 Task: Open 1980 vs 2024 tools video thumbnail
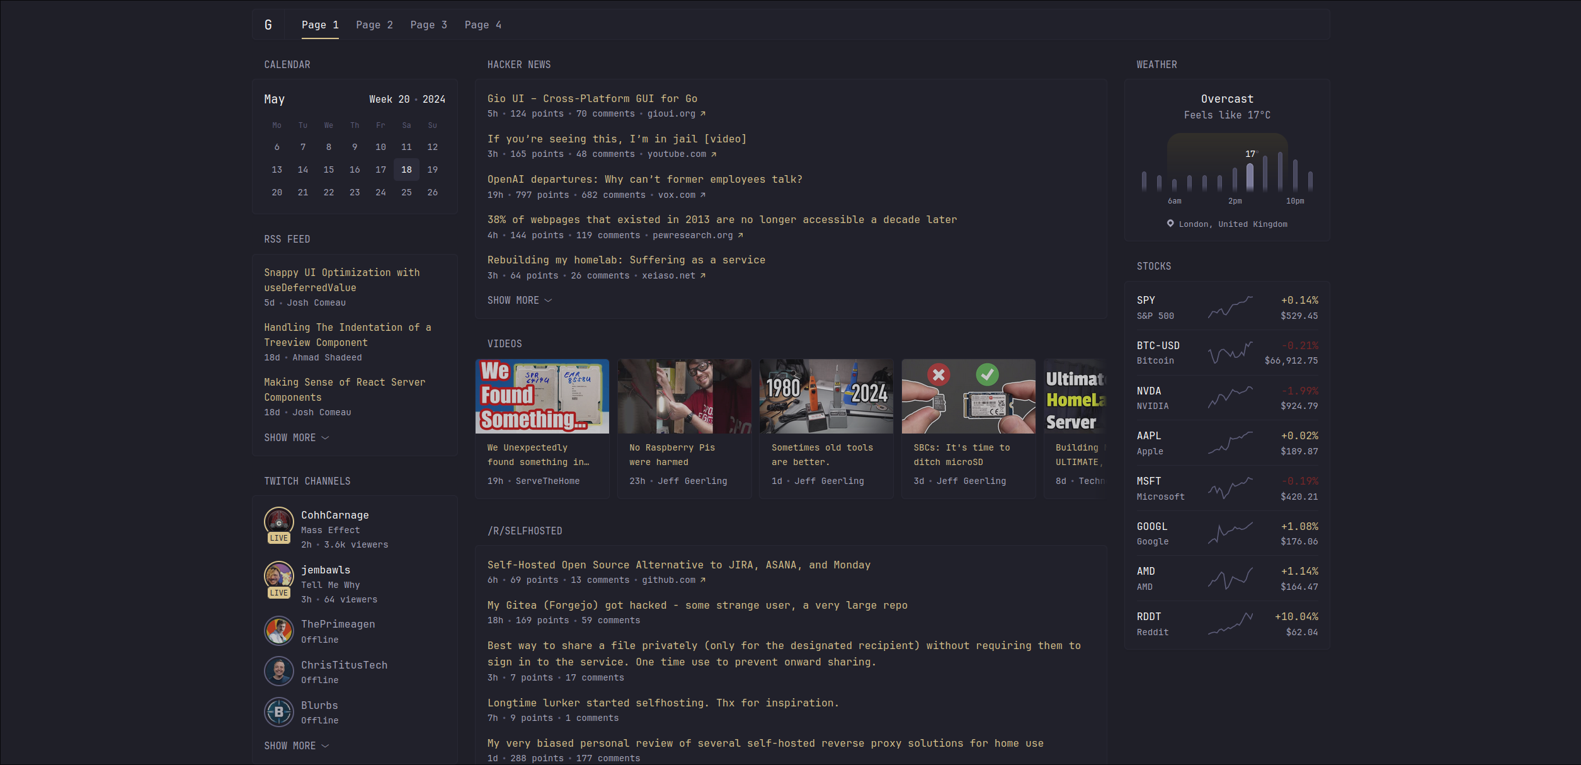pos(826,396)
